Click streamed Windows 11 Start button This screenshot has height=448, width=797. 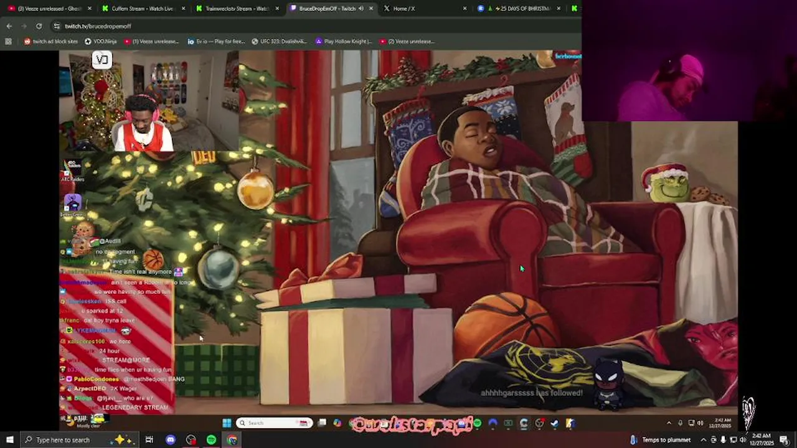[x=227, y=423]
